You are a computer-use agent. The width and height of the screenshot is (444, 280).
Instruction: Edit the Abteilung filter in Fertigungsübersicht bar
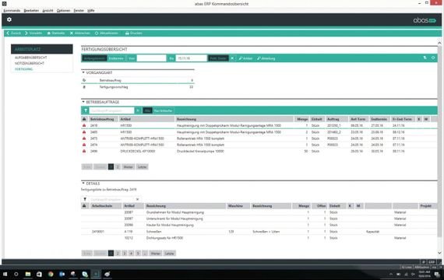(x=266, y=58)
